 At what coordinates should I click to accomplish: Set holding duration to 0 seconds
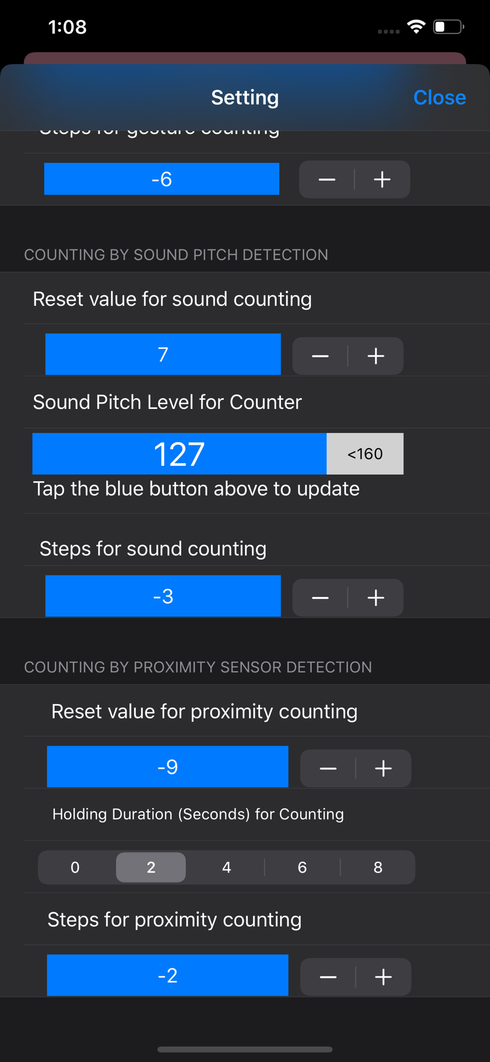tap(75, 867)
